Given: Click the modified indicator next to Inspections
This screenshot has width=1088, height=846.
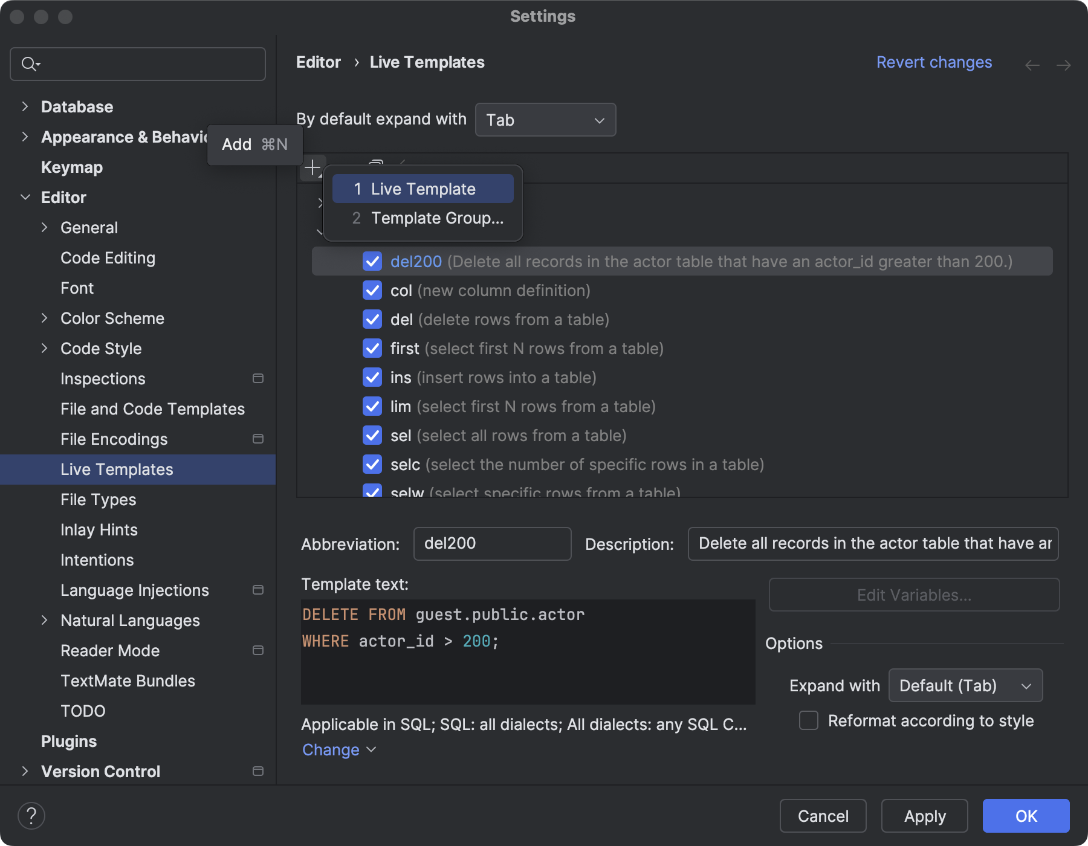Looking at the screenshot, I should click(258, 378).
